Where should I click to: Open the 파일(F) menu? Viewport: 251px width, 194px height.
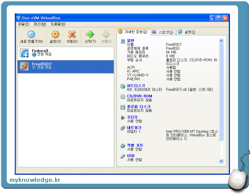pyautogui.click(x=24, y=24)
